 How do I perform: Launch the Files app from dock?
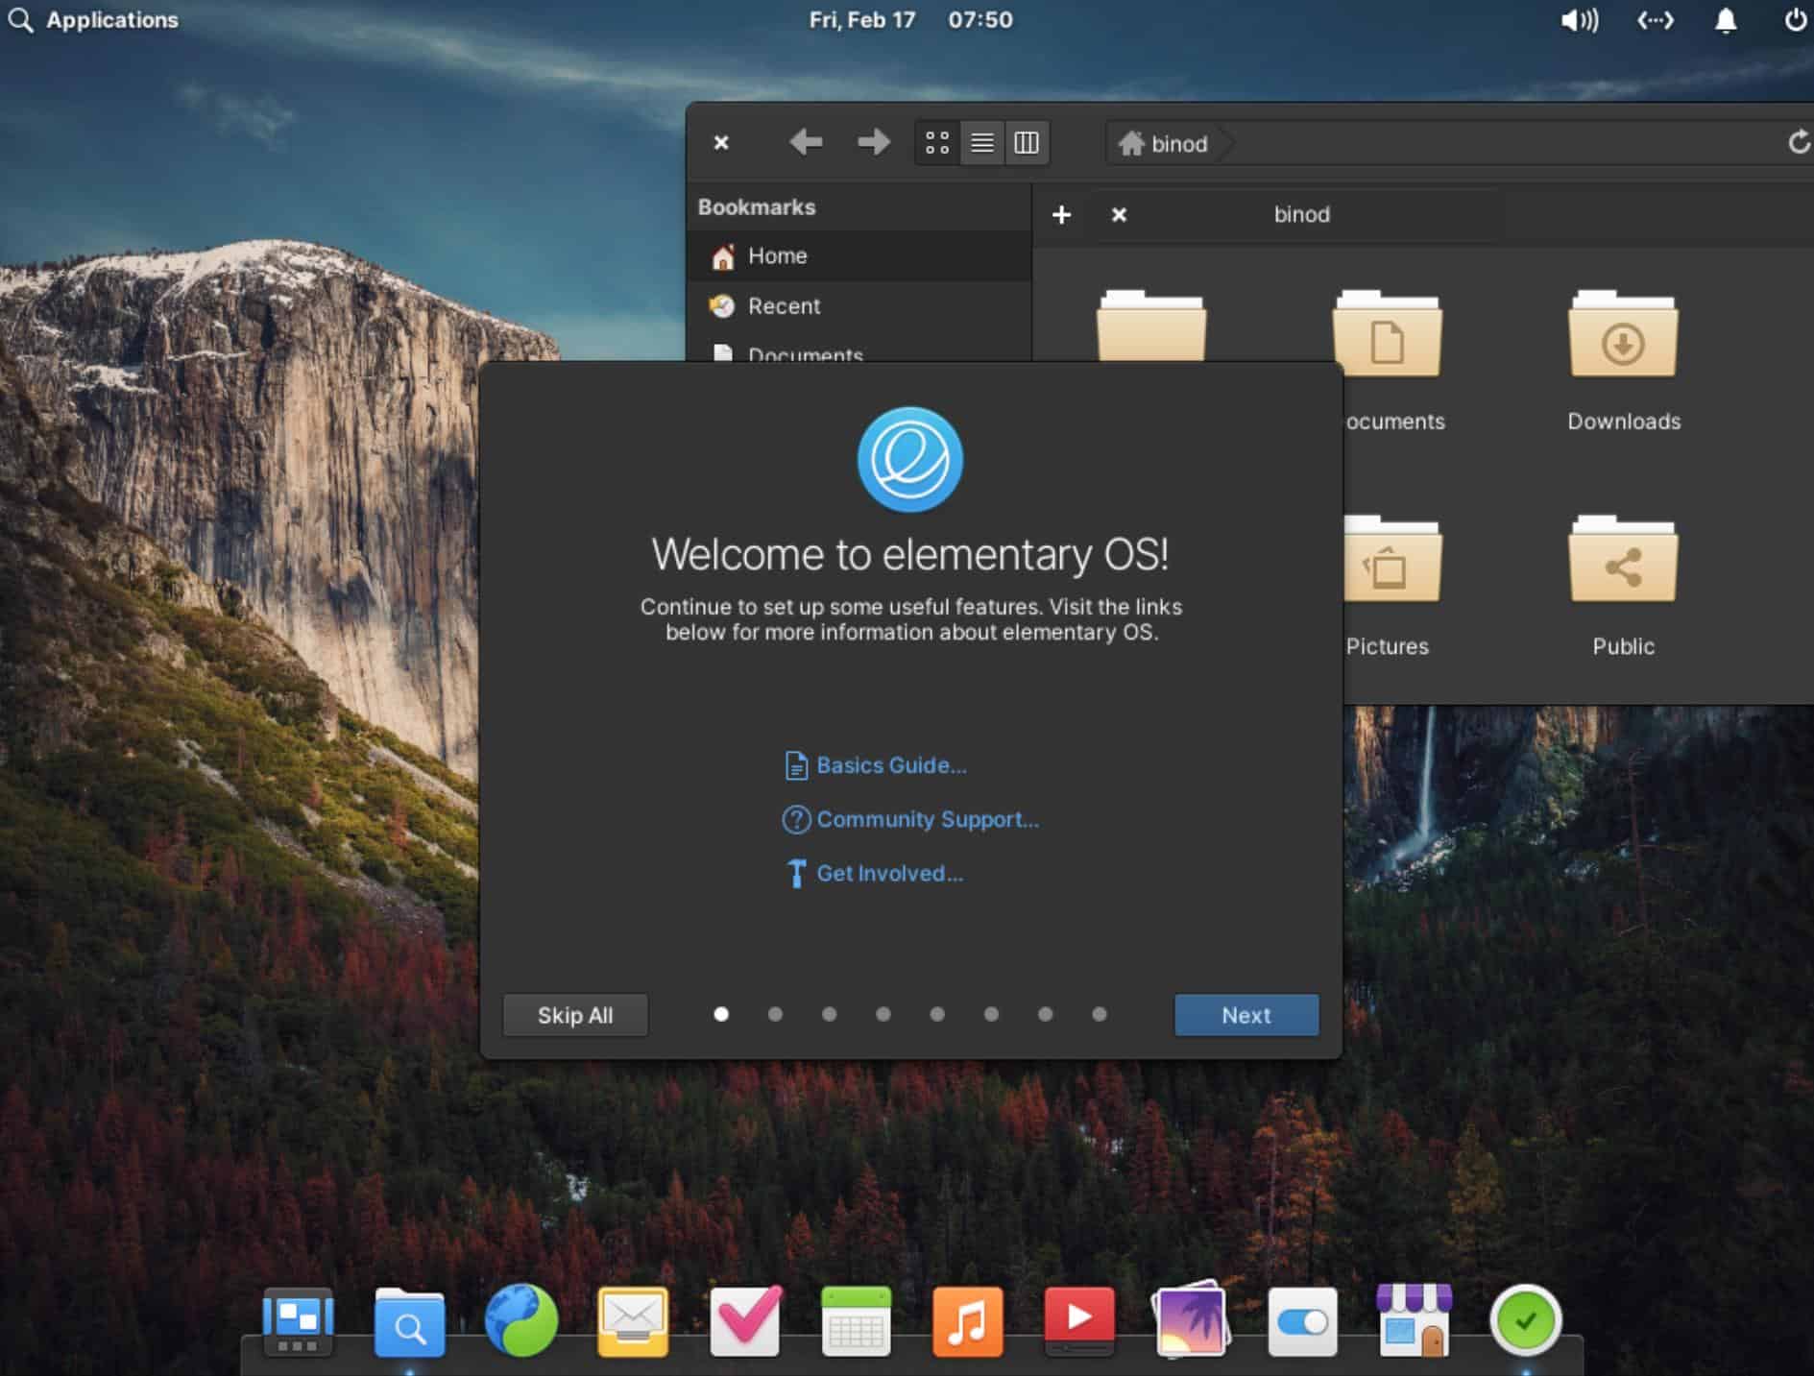(x=409, y=1322)
